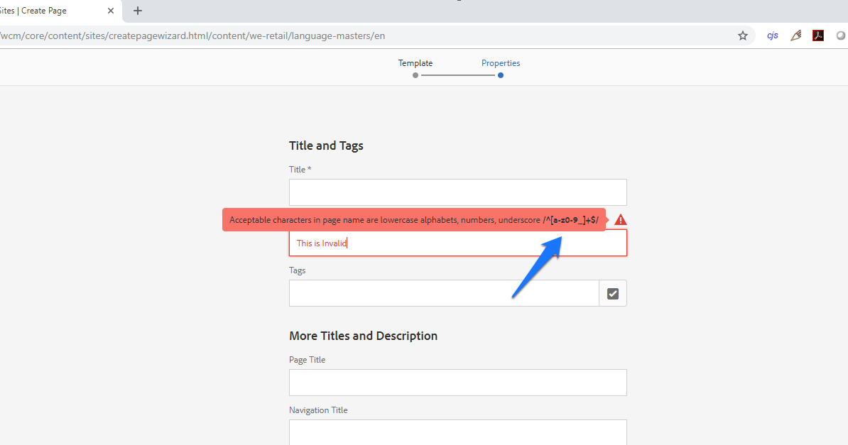Open a new browser tab with the plus icon
The width and height of the screenshot is (848, 445).
tap(137, 11)
